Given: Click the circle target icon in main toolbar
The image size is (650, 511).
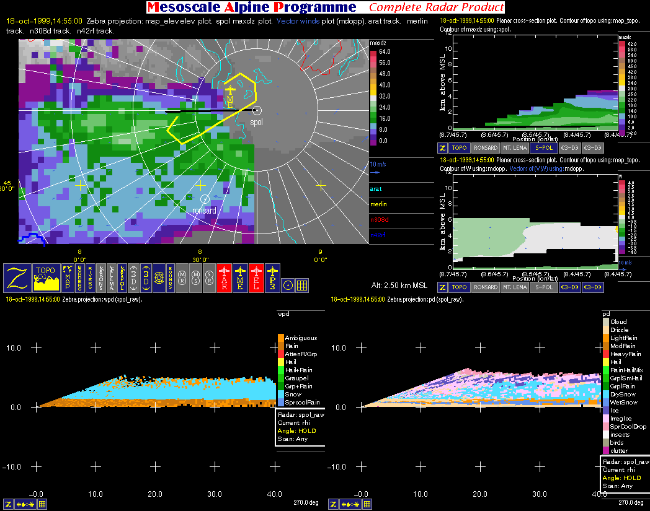Looking at the screenshot, I should coord(288,286).
